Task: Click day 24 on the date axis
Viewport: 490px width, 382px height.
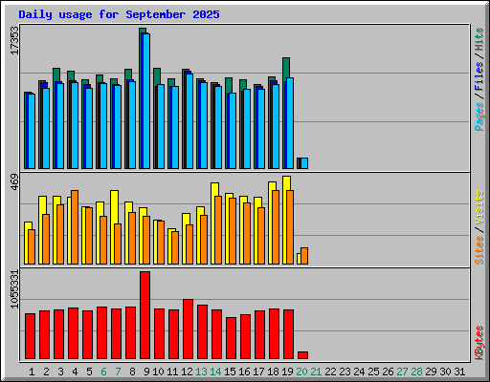Action: click(359, 371)
